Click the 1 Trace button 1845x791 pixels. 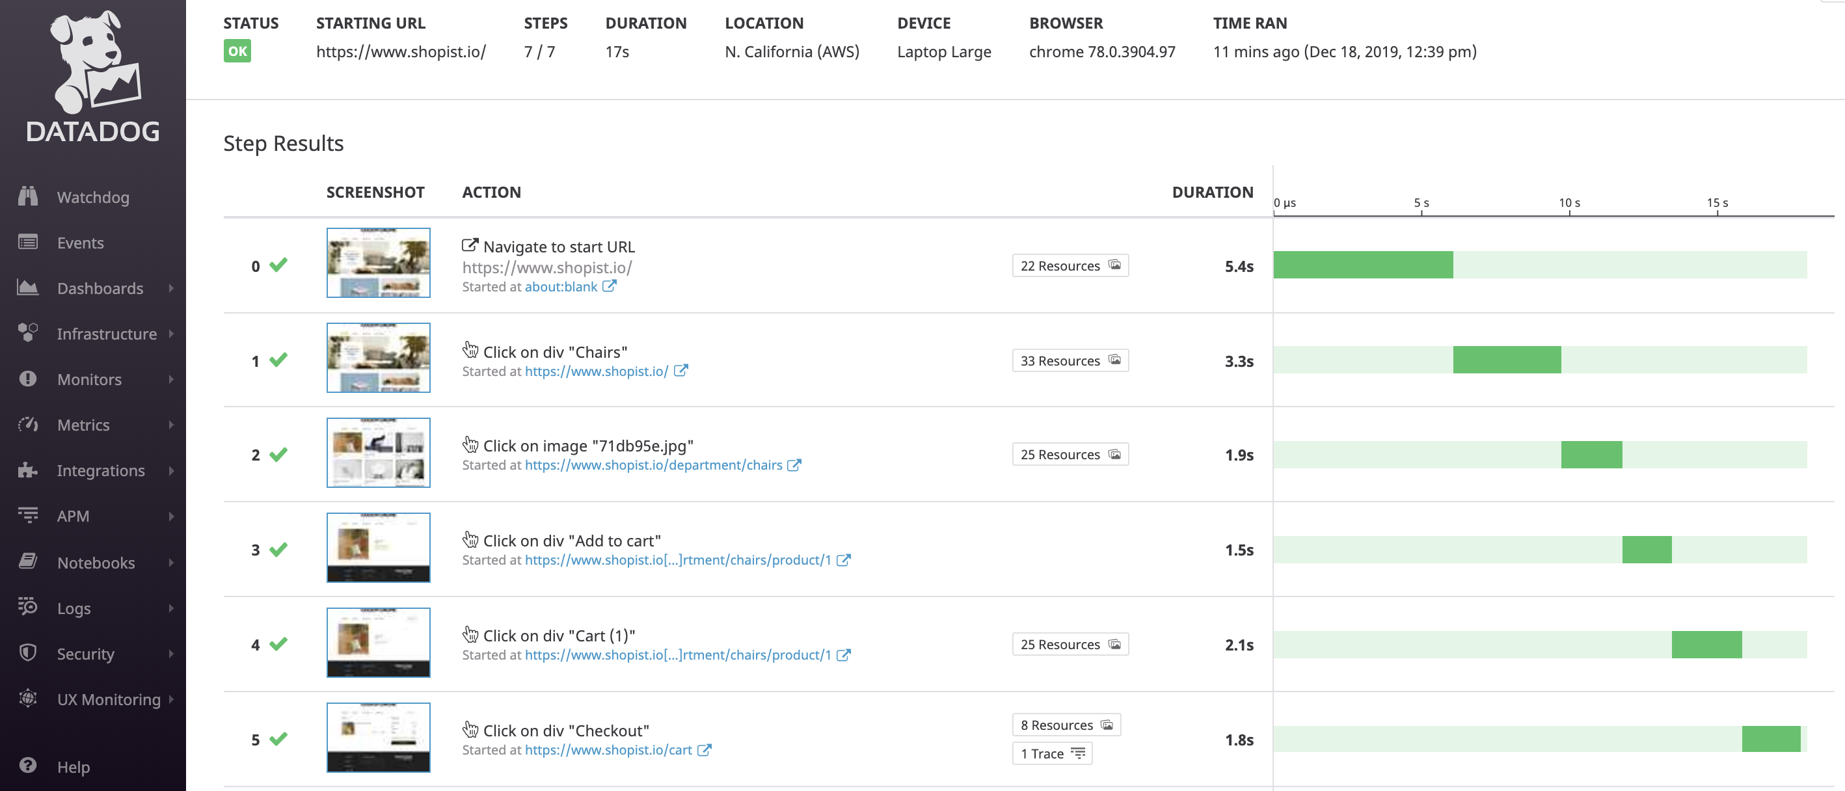(x=1051, y=753)
